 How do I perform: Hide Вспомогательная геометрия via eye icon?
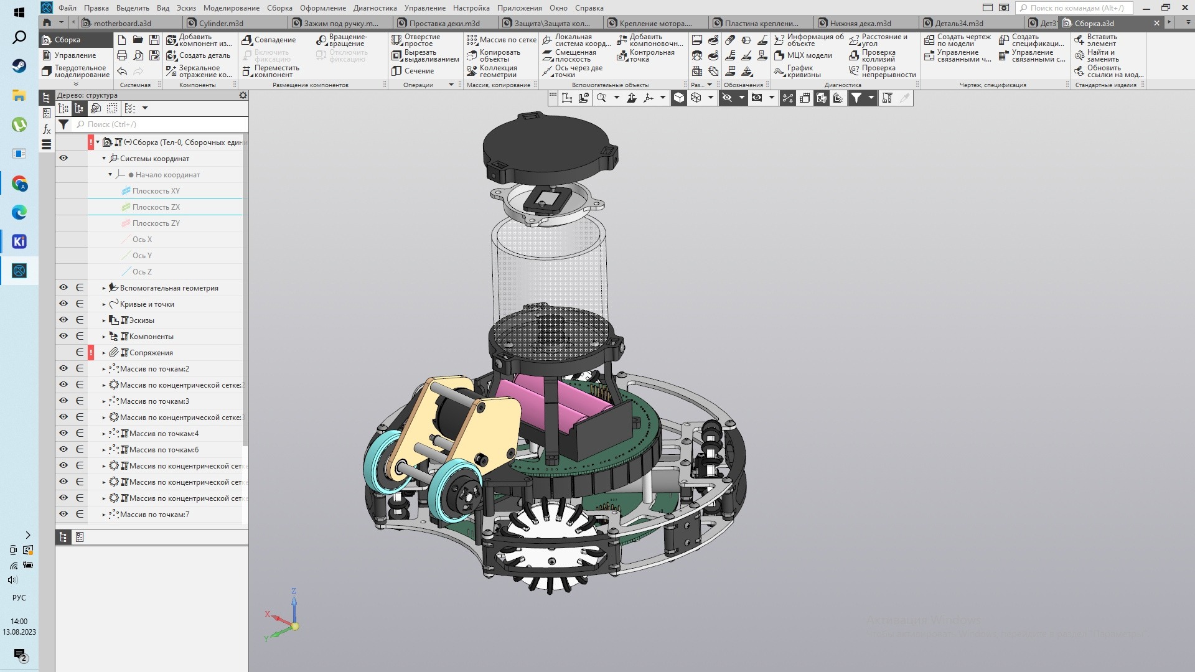point(63,287)
